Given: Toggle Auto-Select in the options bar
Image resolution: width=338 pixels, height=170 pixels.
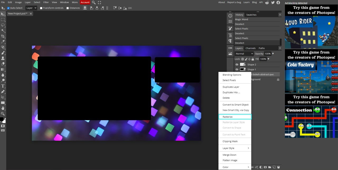Looking at the screenshot, I should [x=8, y=8].
